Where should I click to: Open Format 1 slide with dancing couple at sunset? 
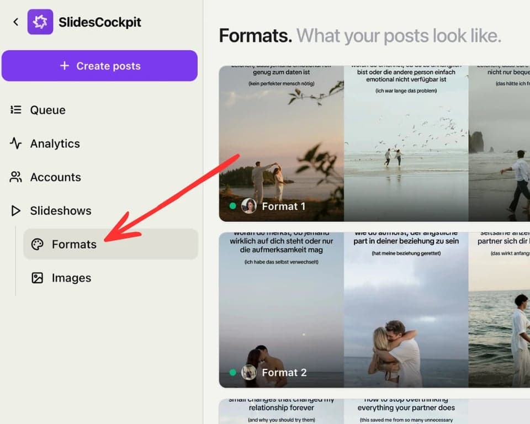281,144
